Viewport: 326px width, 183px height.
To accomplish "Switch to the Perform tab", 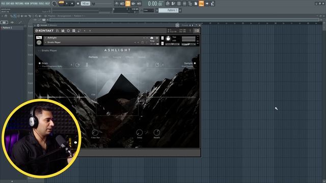I will tap(93, 57).
